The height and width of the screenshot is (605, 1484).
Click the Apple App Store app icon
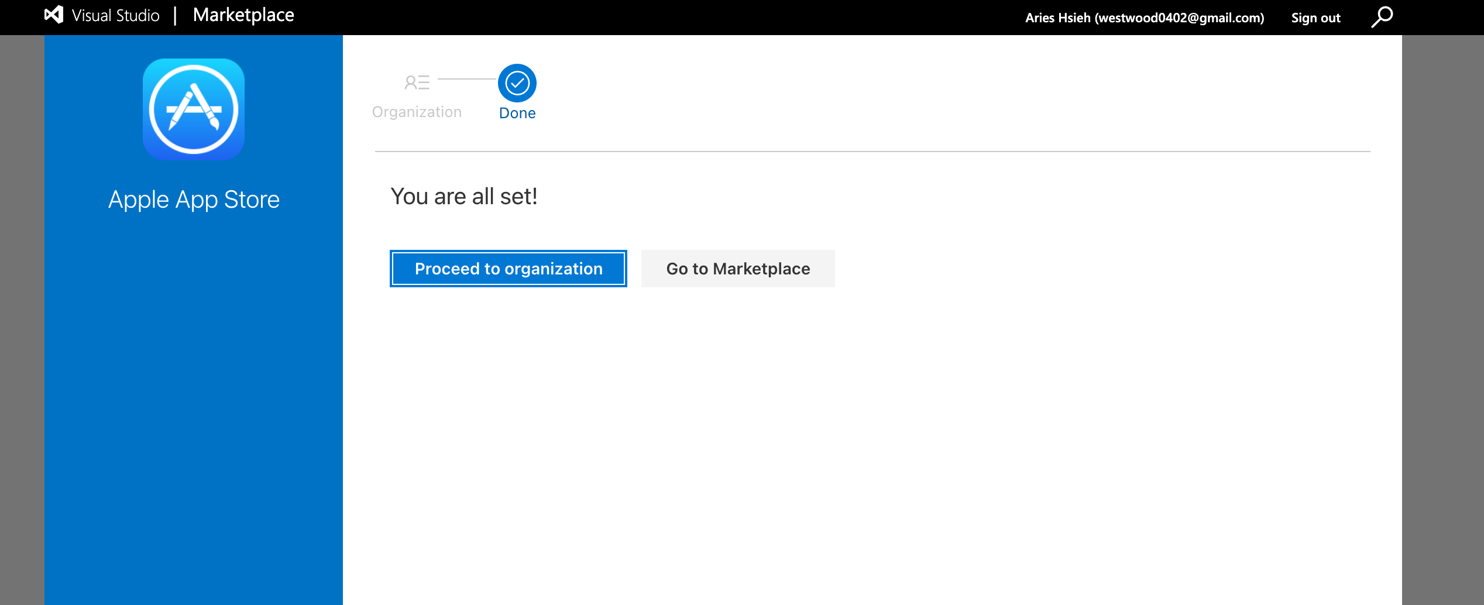[194, 109]
